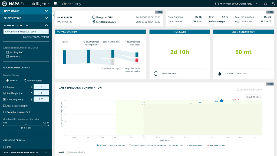Select Noon reported weather source
The image size is (277, 156).
[25, 80]
